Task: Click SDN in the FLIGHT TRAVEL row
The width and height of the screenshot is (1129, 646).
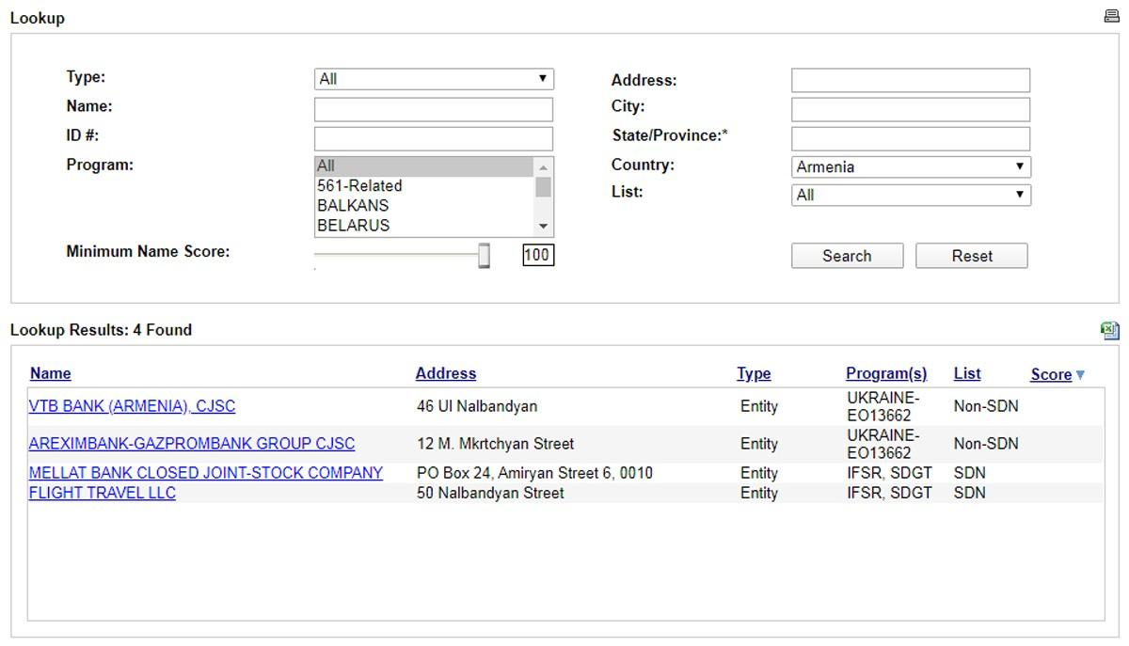Action: 970,493
